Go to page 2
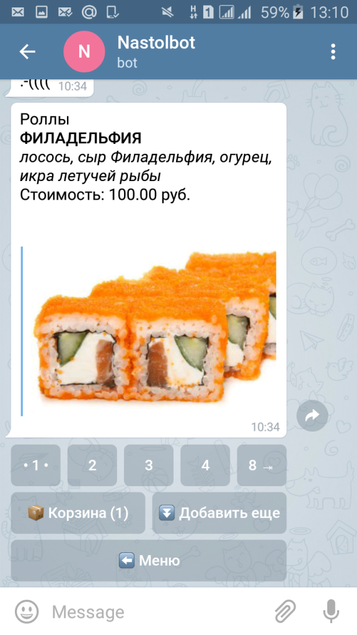This screenshot has height=635, width=357. (92, 465)
